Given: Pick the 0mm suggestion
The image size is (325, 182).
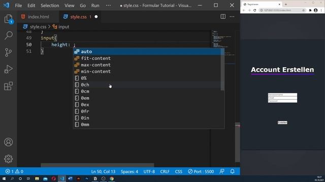Looking at the screenshot, I should [147, 124].
